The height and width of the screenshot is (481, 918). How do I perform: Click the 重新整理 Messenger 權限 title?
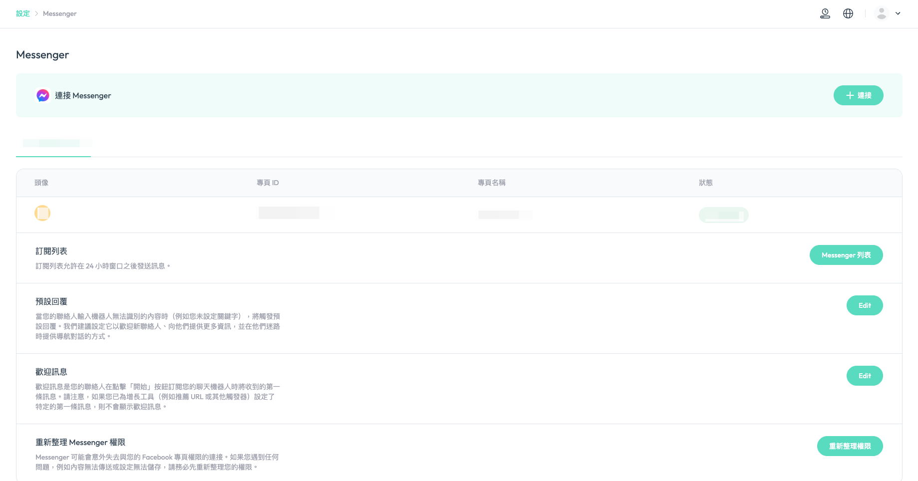[x=80, y=442]
